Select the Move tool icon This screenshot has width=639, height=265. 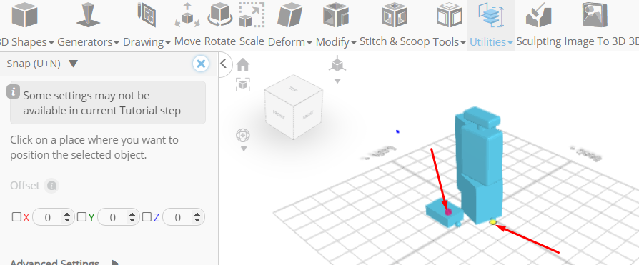(x=187, y=24)
